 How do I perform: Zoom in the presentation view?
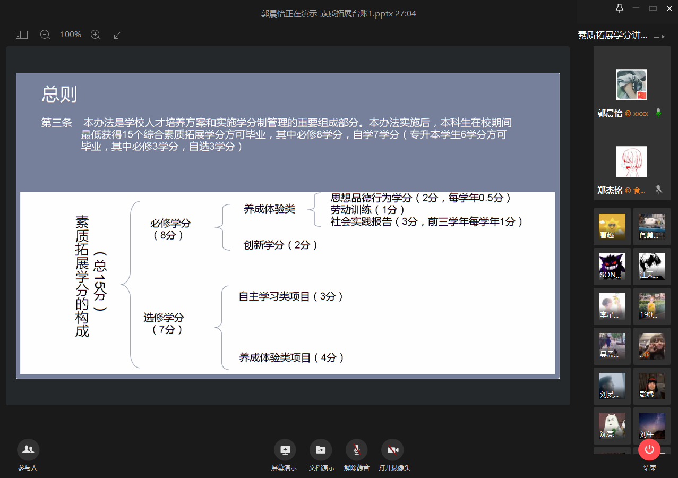click(96, 35)
